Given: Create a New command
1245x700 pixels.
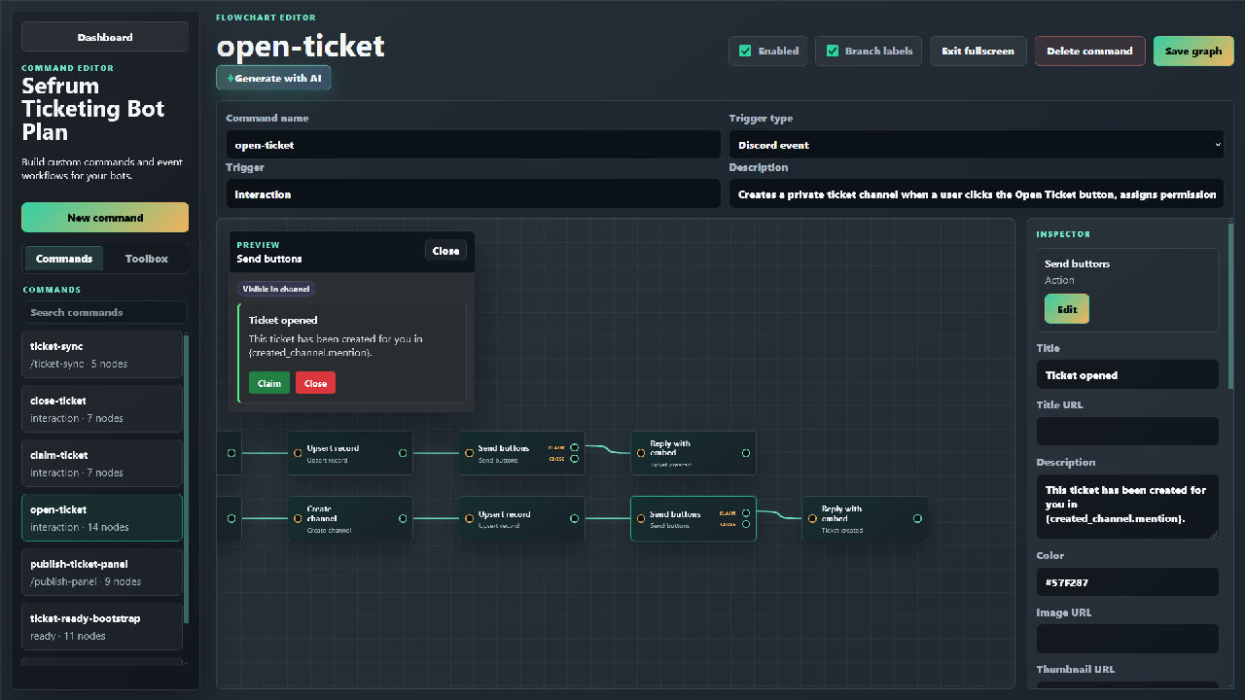Looking at the screenshot, I should coord(105,218).
